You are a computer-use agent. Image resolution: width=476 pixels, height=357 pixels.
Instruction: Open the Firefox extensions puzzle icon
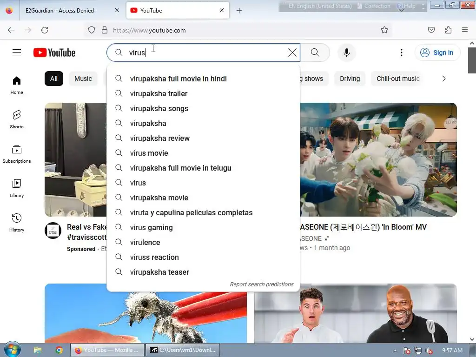[448, 30]
